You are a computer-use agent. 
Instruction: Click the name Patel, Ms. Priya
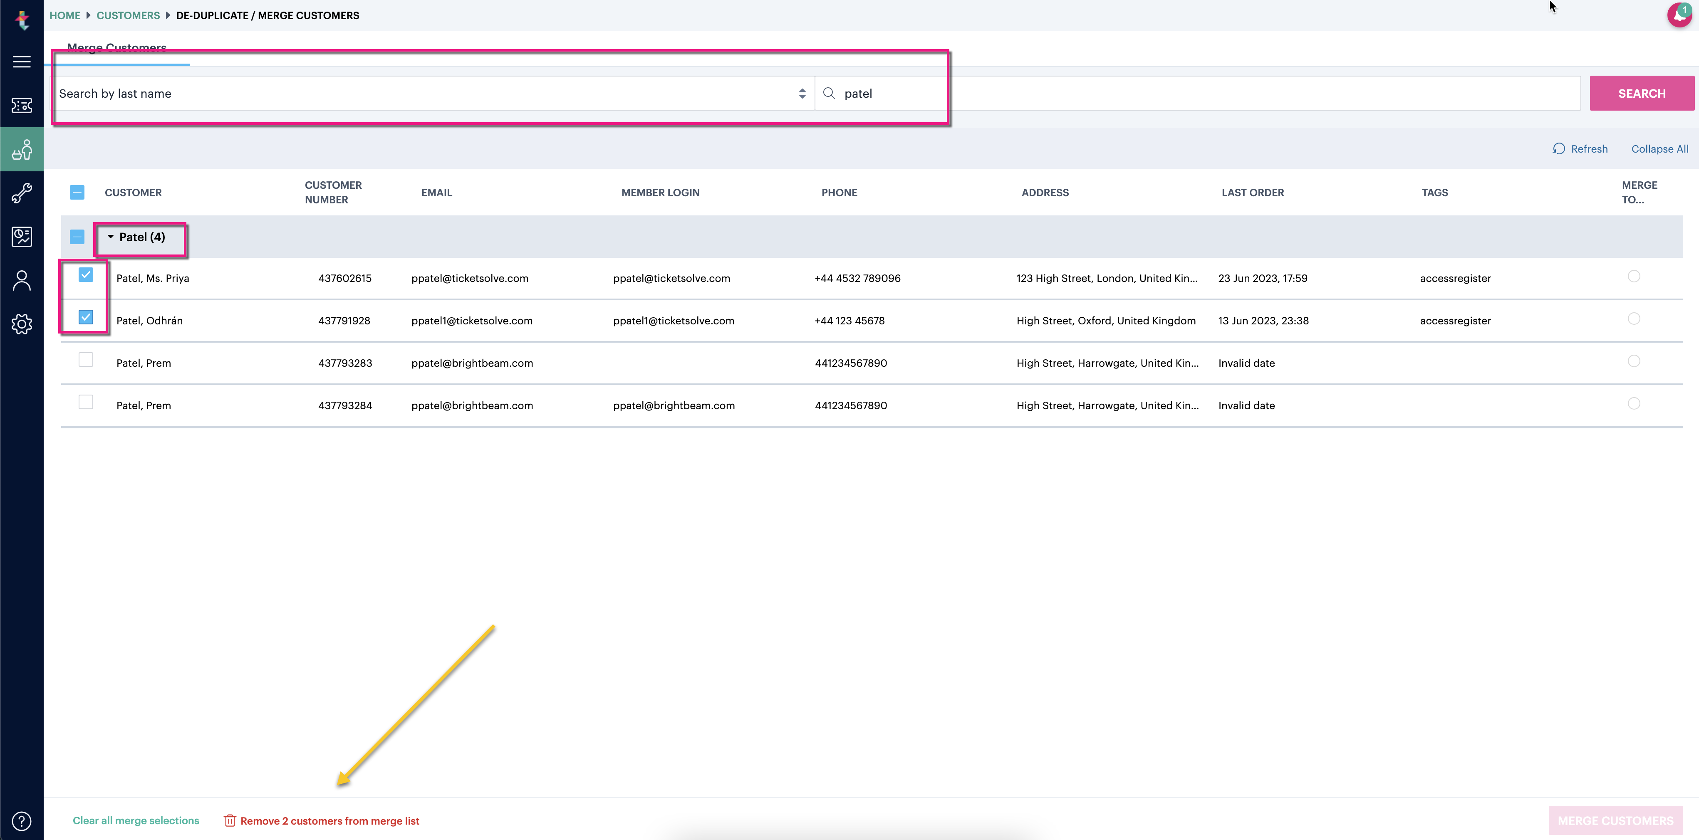coord(152,278)
